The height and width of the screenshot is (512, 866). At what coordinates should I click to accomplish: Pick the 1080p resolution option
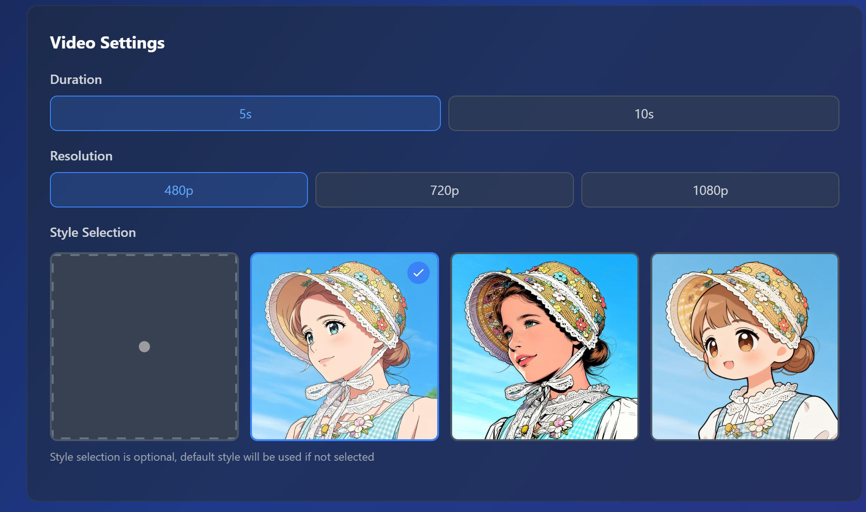point(710,190)
